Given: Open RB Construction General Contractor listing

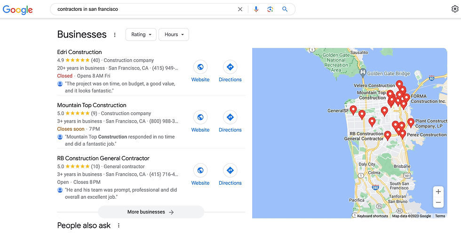Looking at the screenshot, I should point(103,158).
